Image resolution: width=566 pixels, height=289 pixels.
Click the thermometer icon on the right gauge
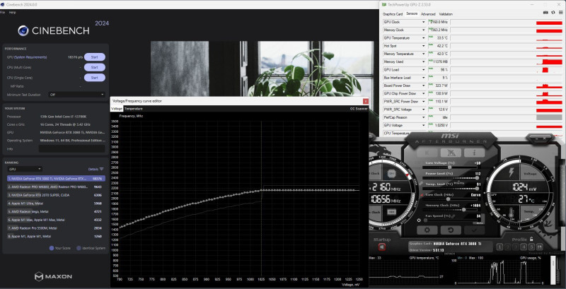coord(511,213)
